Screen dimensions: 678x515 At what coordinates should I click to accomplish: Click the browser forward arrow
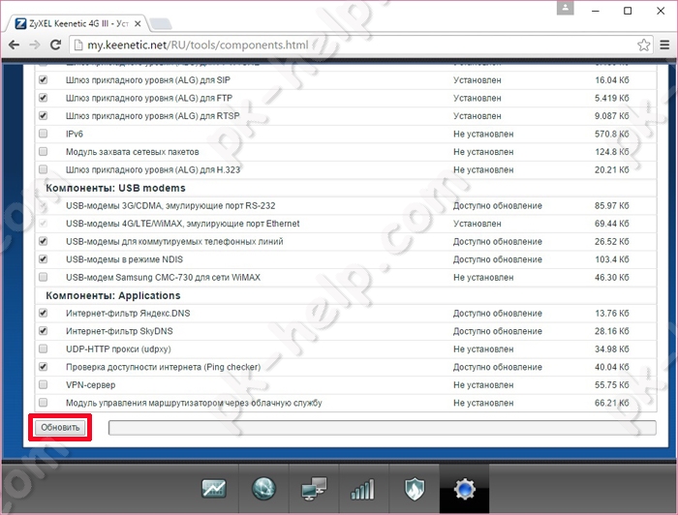point(35,45)
